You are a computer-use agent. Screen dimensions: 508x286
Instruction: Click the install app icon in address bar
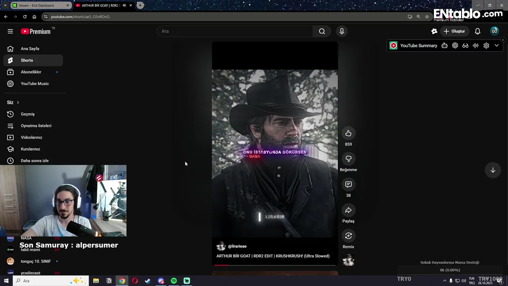coord(410,17)
